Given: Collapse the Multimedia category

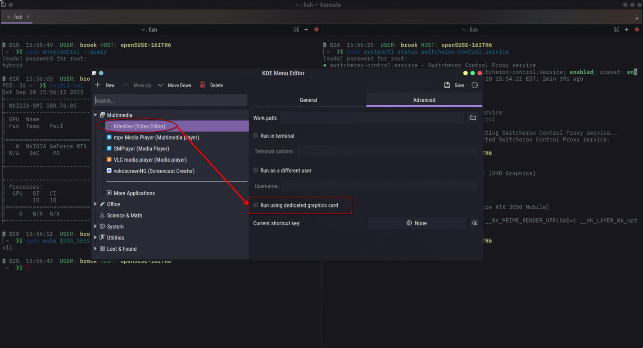Looking at the screenshot, I should click(x=95, y=115).
